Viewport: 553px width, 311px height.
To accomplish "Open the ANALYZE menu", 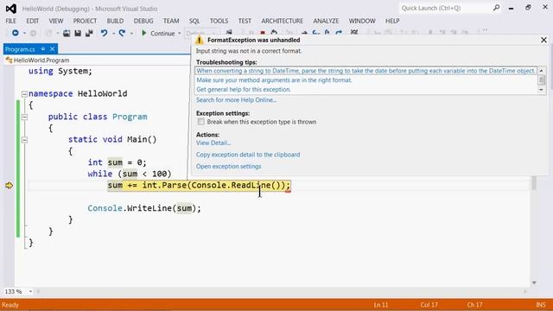I will click(326, 21).
